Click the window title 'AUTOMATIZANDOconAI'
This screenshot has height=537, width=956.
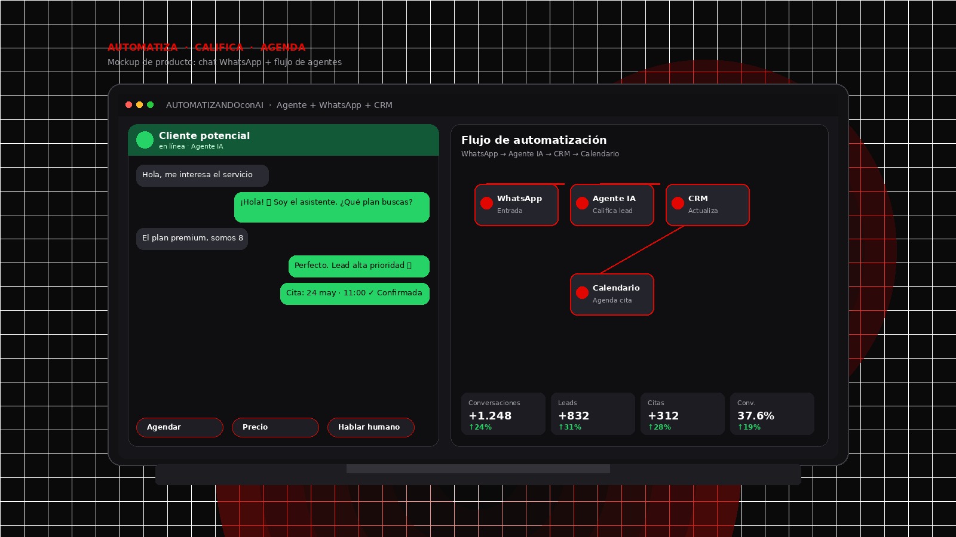tap(215, 105)
